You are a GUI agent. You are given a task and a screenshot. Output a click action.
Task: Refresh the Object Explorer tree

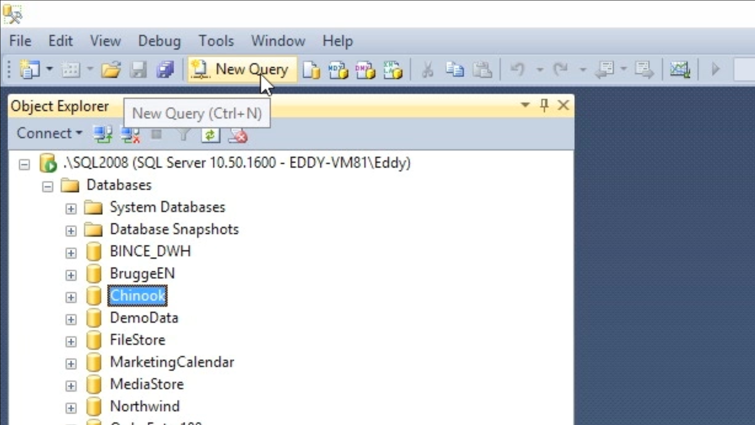pyautogui.click(x=210, y=135)
